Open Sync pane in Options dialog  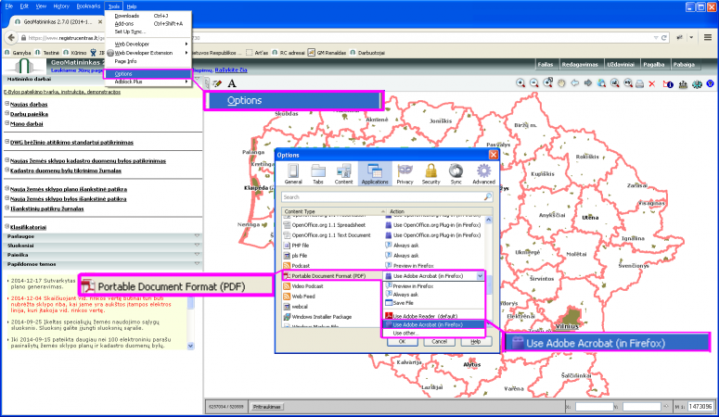pos(456,173)
